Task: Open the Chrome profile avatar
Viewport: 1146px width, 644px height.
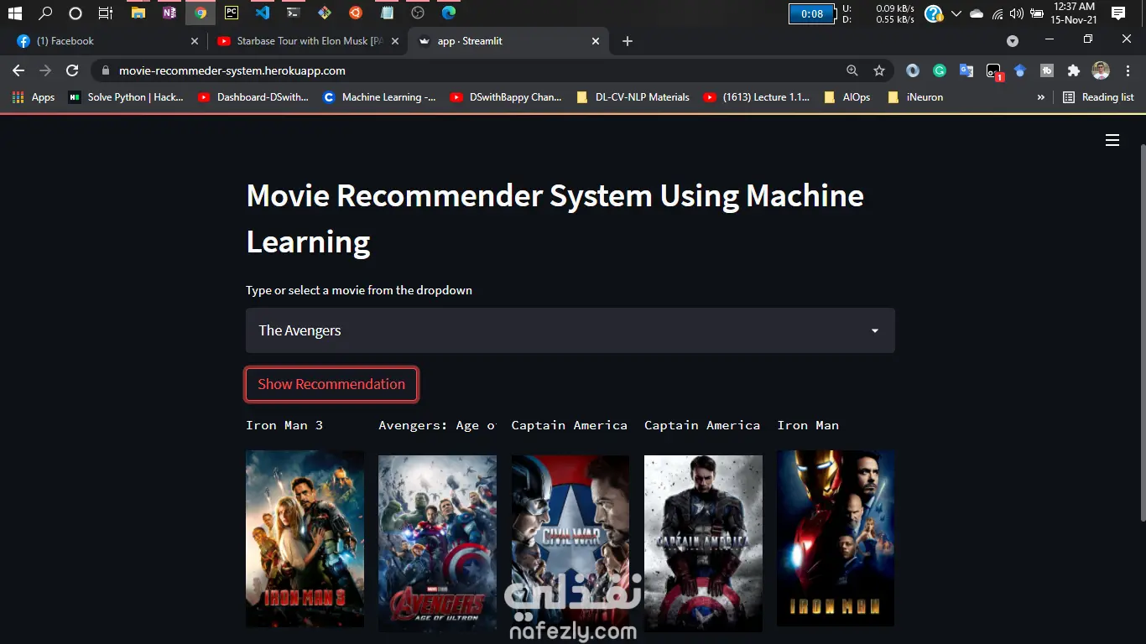Action: tap(1101, 71)
